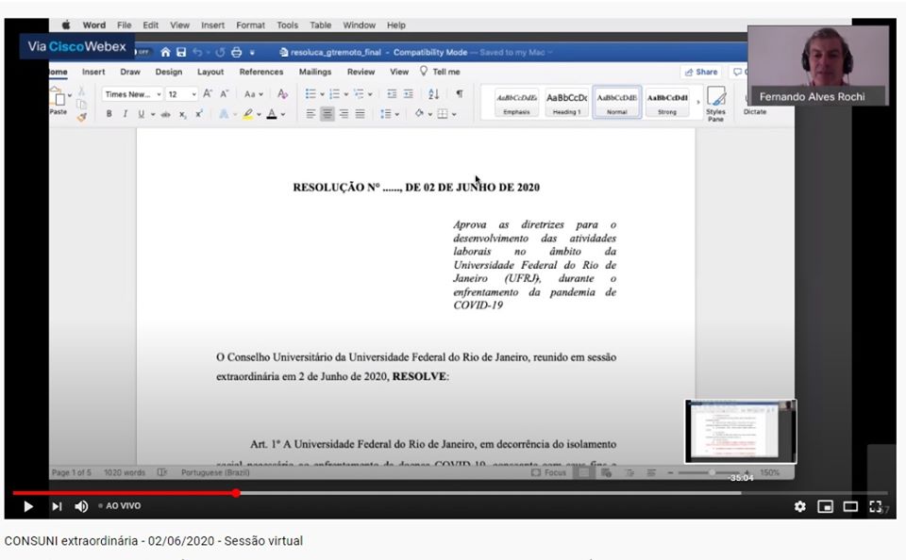This screenshot has height=560, width=906.
Task: Click the Share button in Word
Action: pos(701,72)
